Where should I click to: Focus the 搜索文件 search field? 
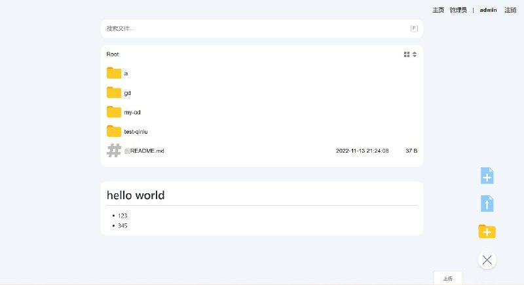point(255,28)
